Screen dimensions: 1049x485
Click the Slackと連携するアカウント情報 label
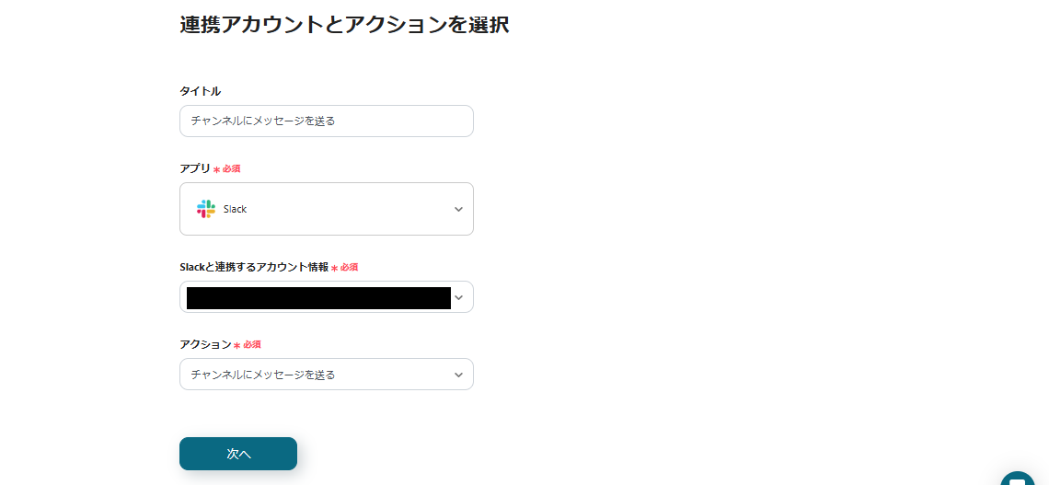click(x=253, y=267)
